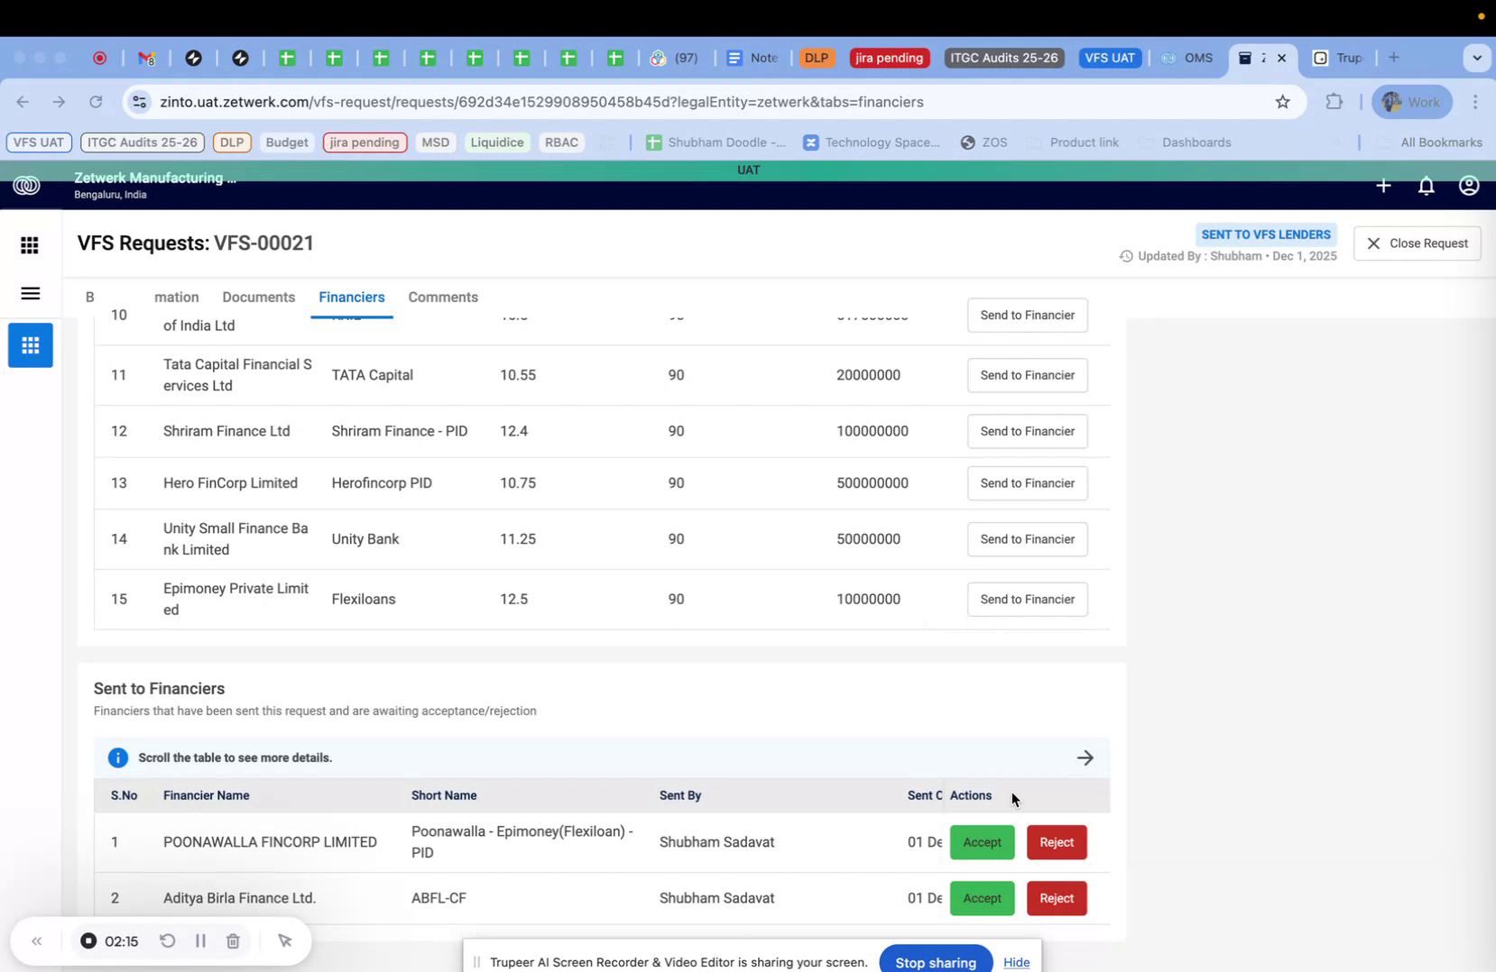Viewport: 1496px width, 972px height.
Task: Click the plus icon next to notifications
Action: click(x=1383, y=186)
